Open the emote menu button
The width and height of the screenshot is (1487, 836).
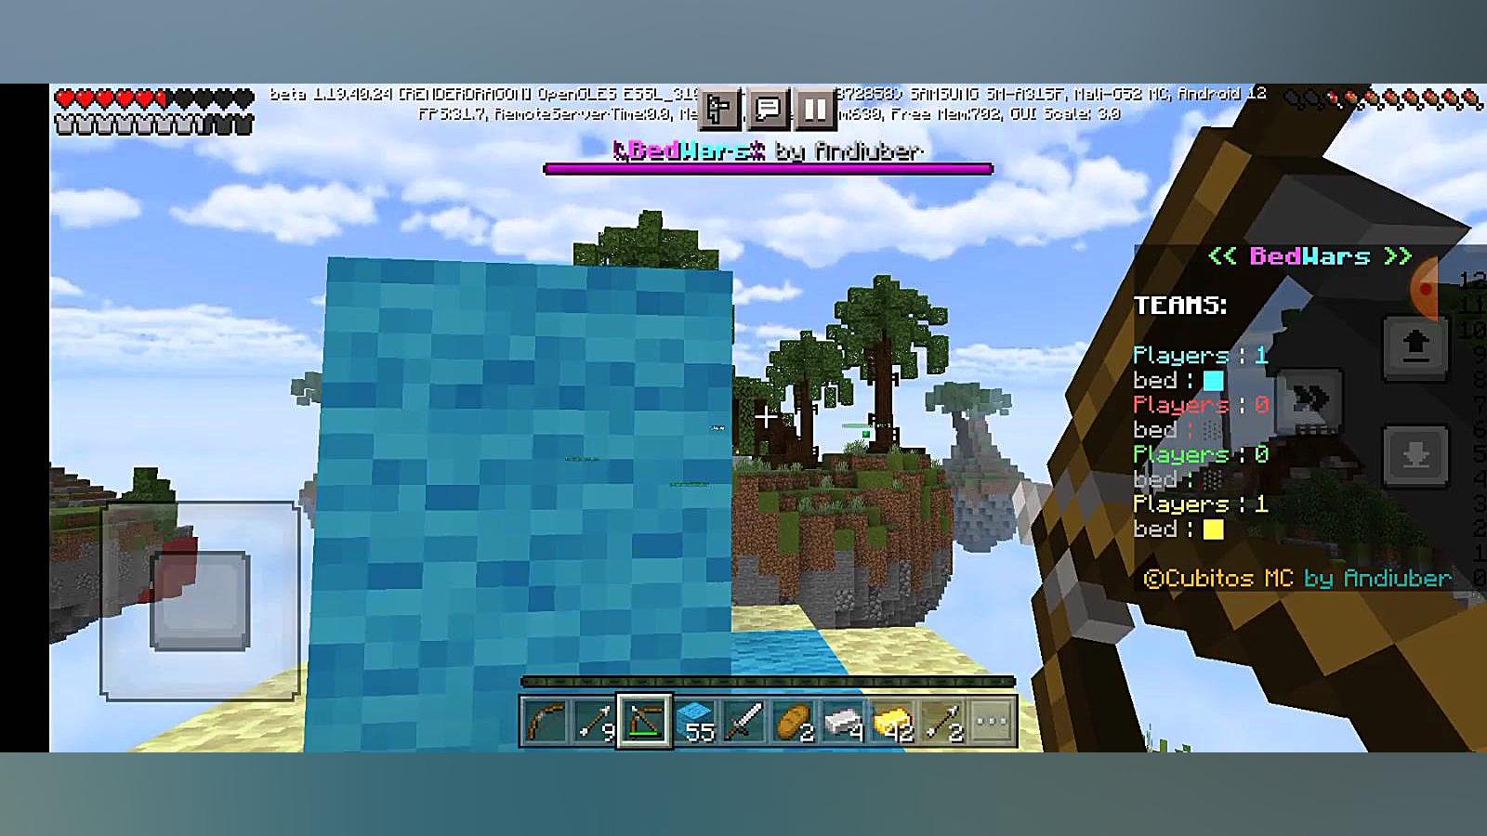pos(718,110)
